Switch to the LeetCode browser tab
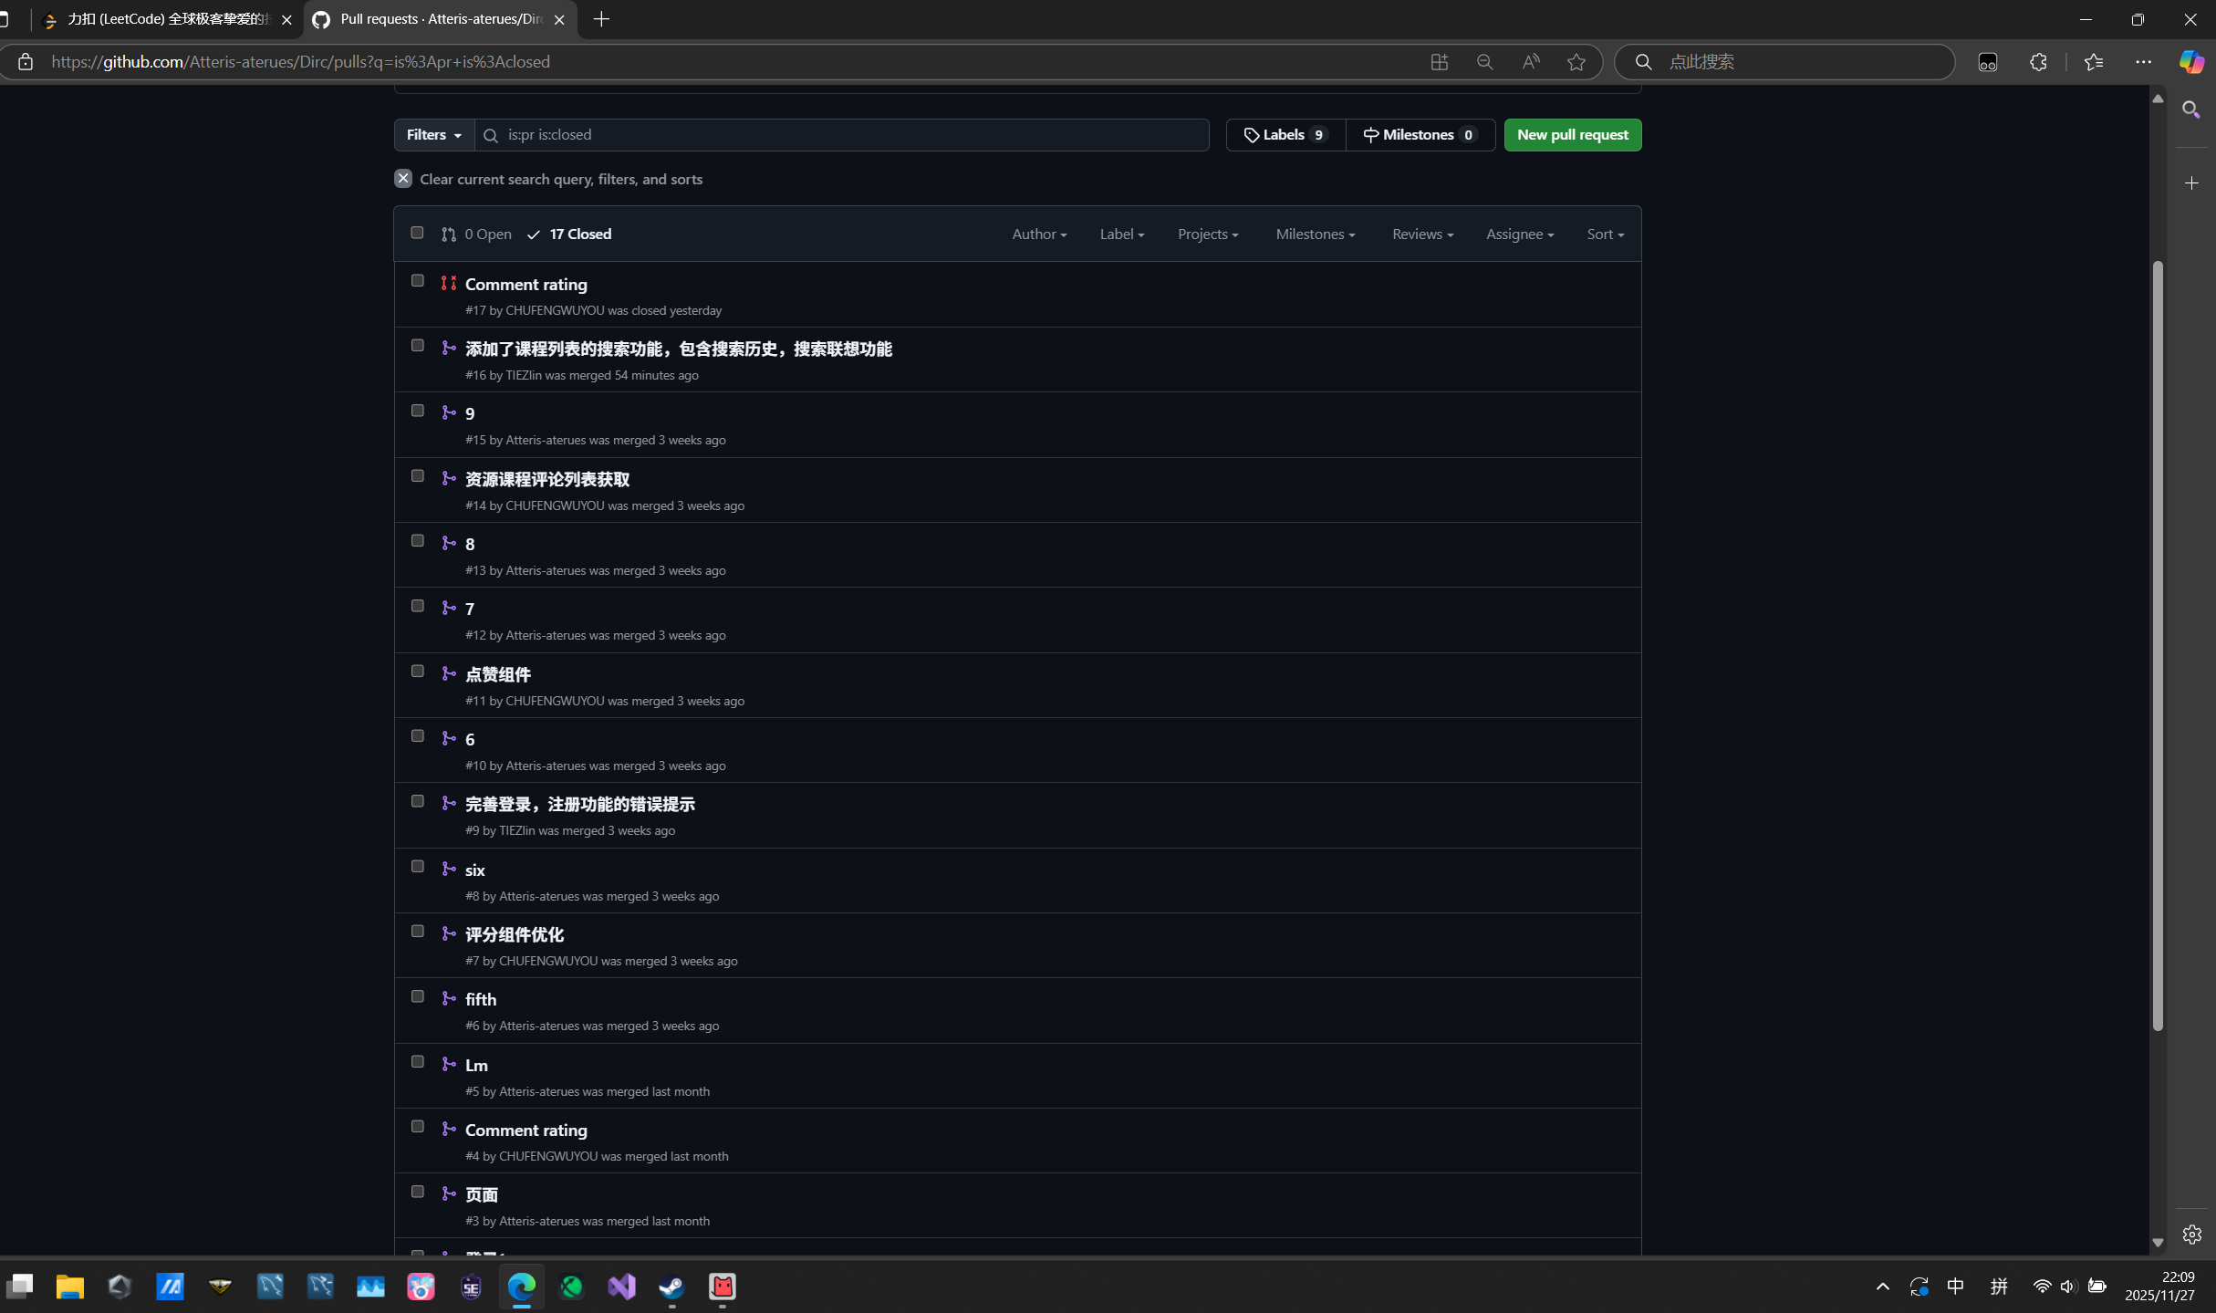 tap(164, 19)
